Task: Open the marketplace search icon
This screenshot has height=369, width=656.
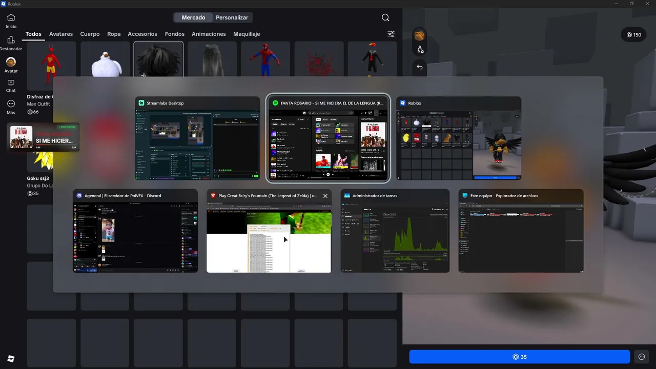Action: point(385,17)
